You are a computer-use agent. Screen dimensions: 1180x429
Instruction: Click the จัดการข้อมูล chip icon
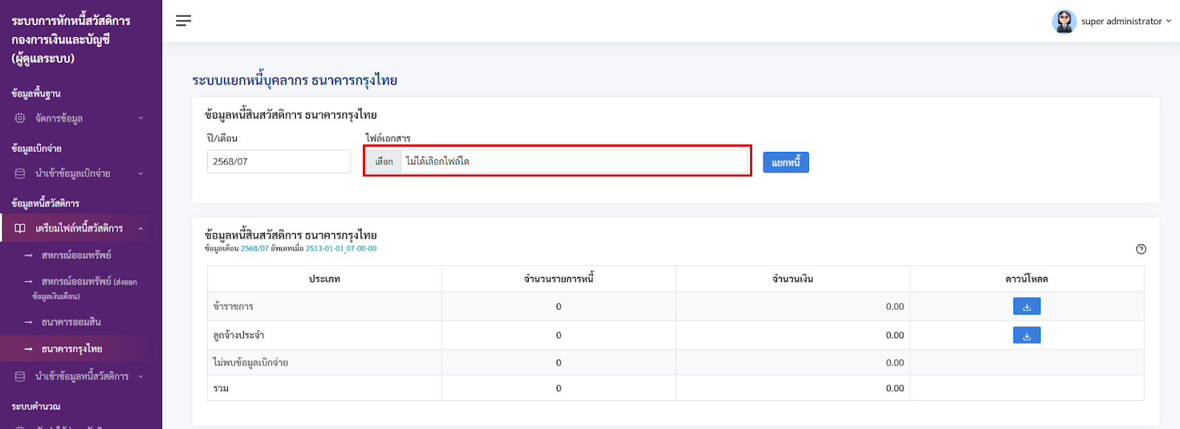(20, 118)
